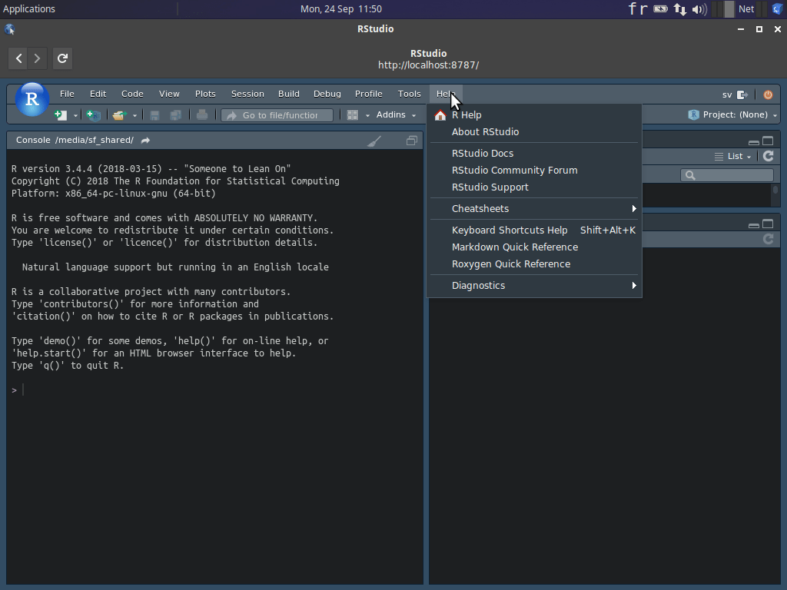
Task: Minimize the lower right pane
Action: [753, 225]
